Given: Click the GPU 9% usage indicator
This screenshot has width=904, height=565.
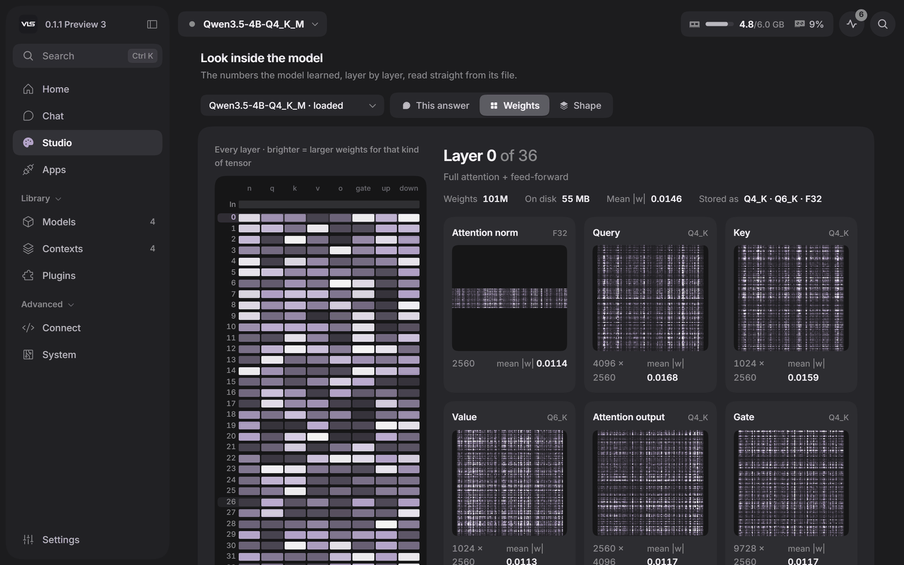Looking at the screenshot, I should pos(809,24).
